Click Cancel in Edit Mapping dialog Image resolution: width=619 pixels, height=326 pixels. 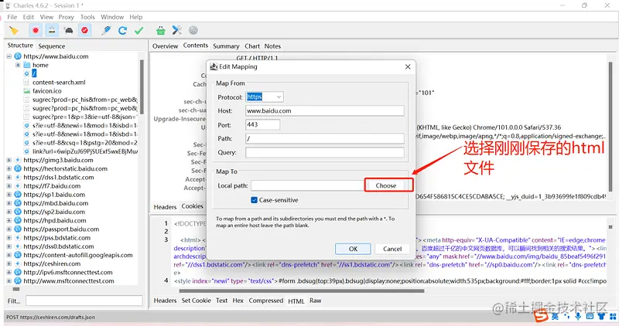[392, 249]
